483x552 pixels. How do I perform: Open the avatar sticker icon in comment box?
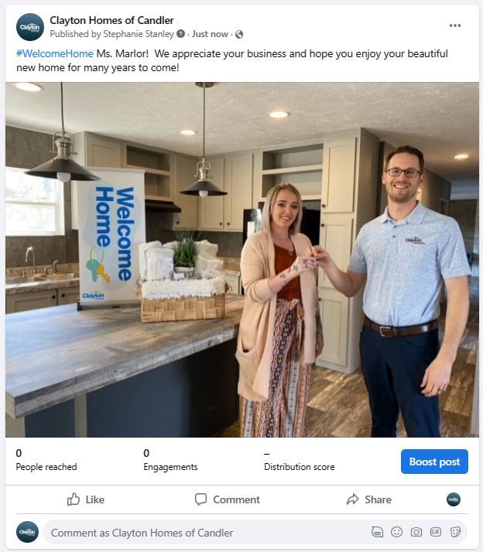click(377, 532)
